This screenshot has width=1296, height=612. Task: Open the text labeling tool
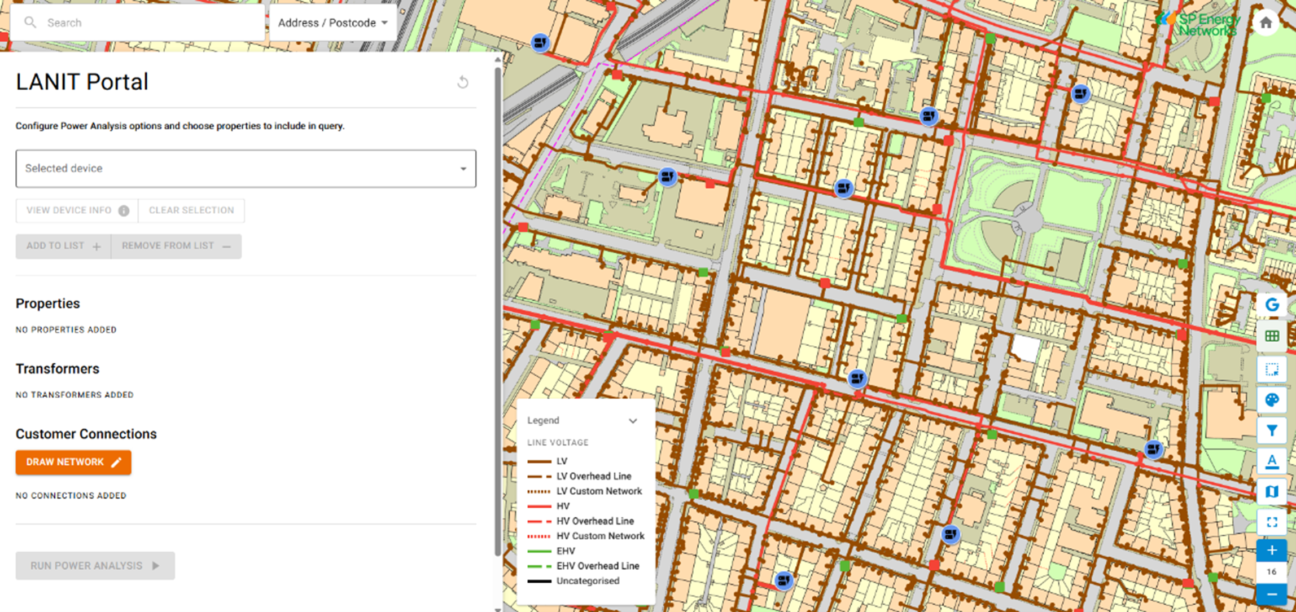coord(1272,461)
